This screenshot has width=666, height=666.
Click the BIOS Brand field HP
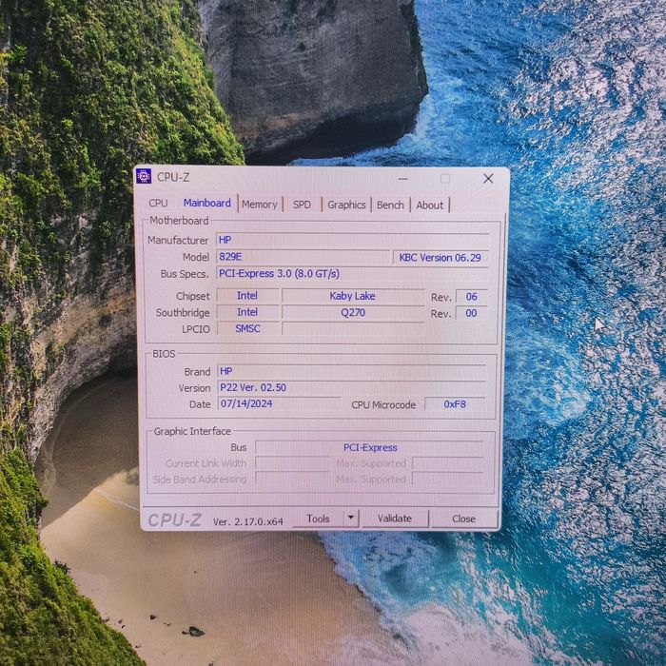pos(352,371)
